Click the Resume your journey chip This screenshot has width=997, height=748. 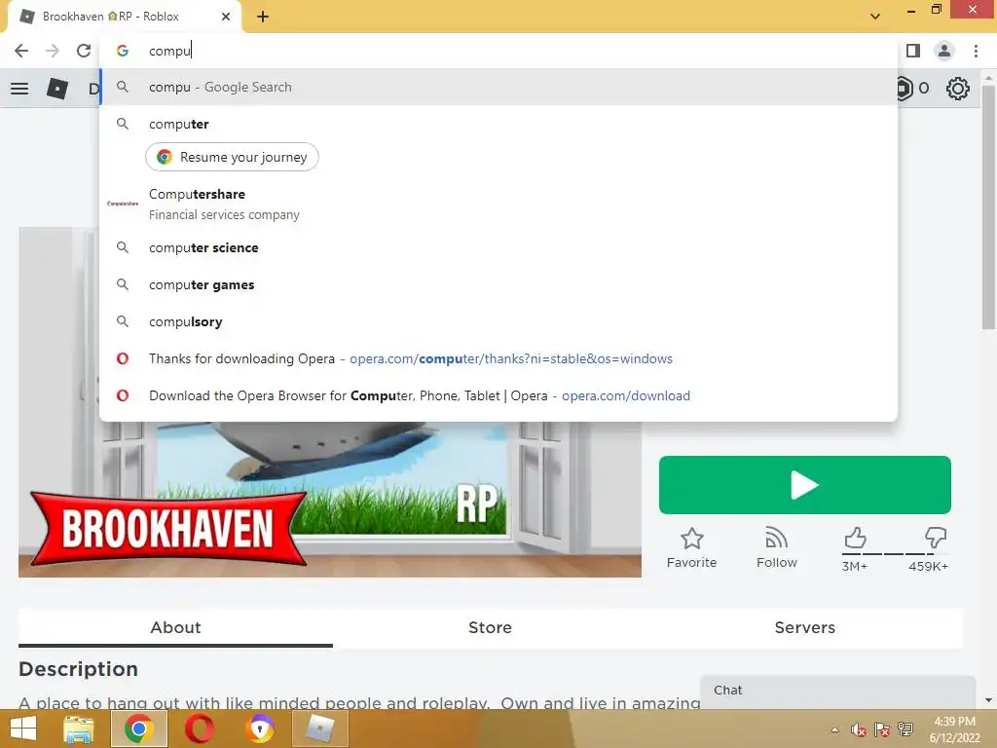[x=232, y=157]
